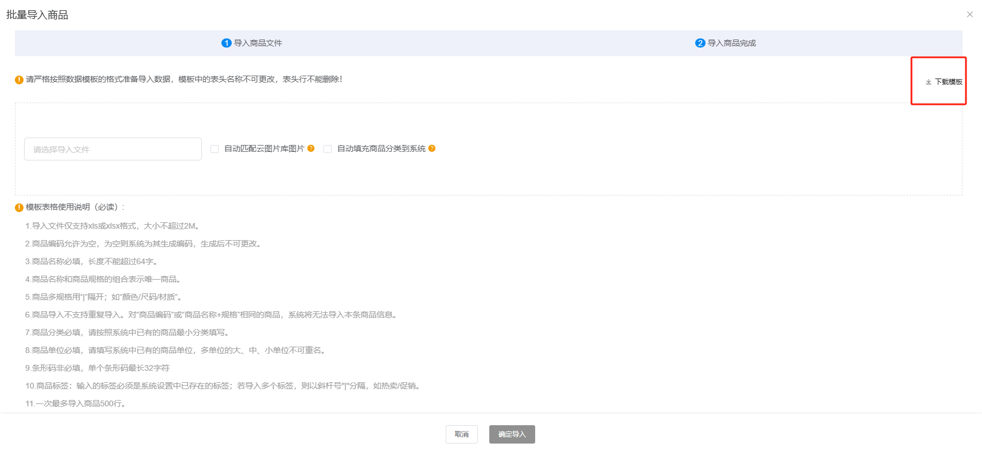
Task: Click the 请选择导入文件 file field
Action: pyautogui.click(x=113, y=149)
